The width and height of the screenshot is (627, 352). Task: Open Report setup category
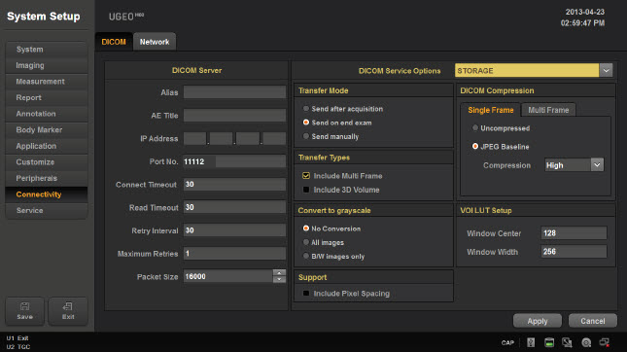[47, 97]
